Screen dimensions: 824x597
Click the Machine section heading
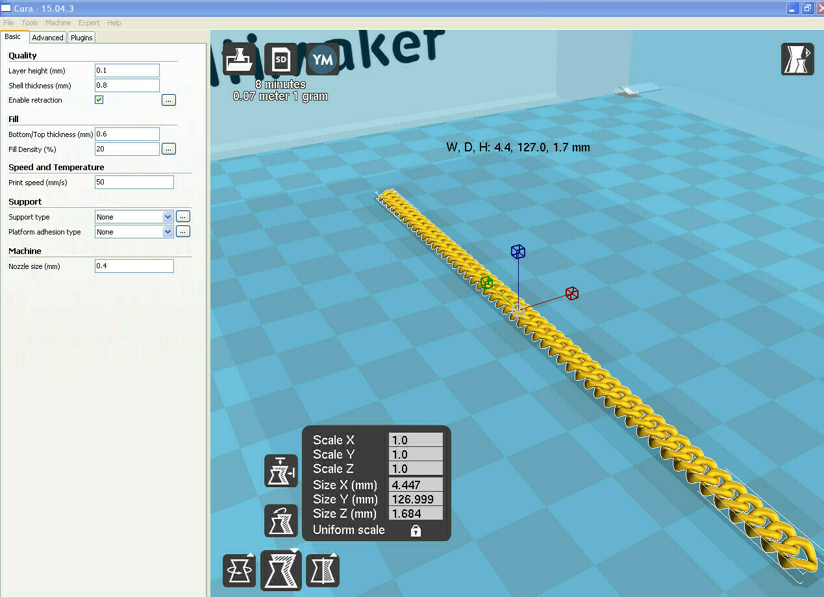(x=25, y=251)
